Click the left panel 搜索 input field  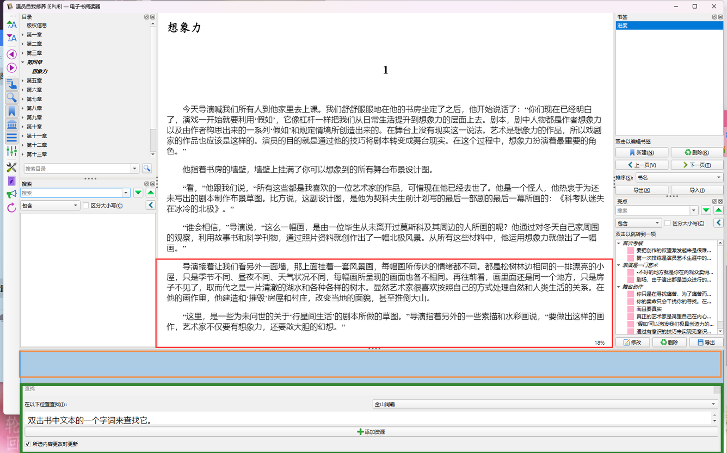[71, 193]
